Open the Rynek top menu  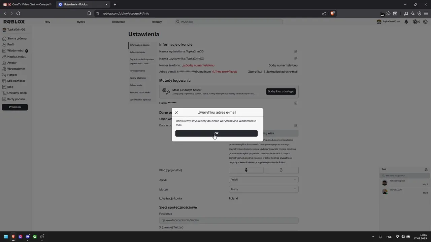81,22
